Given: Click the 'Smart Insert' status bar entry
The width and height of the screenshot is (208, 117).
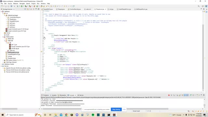Looking at the screenshot, I should [136, 111].
